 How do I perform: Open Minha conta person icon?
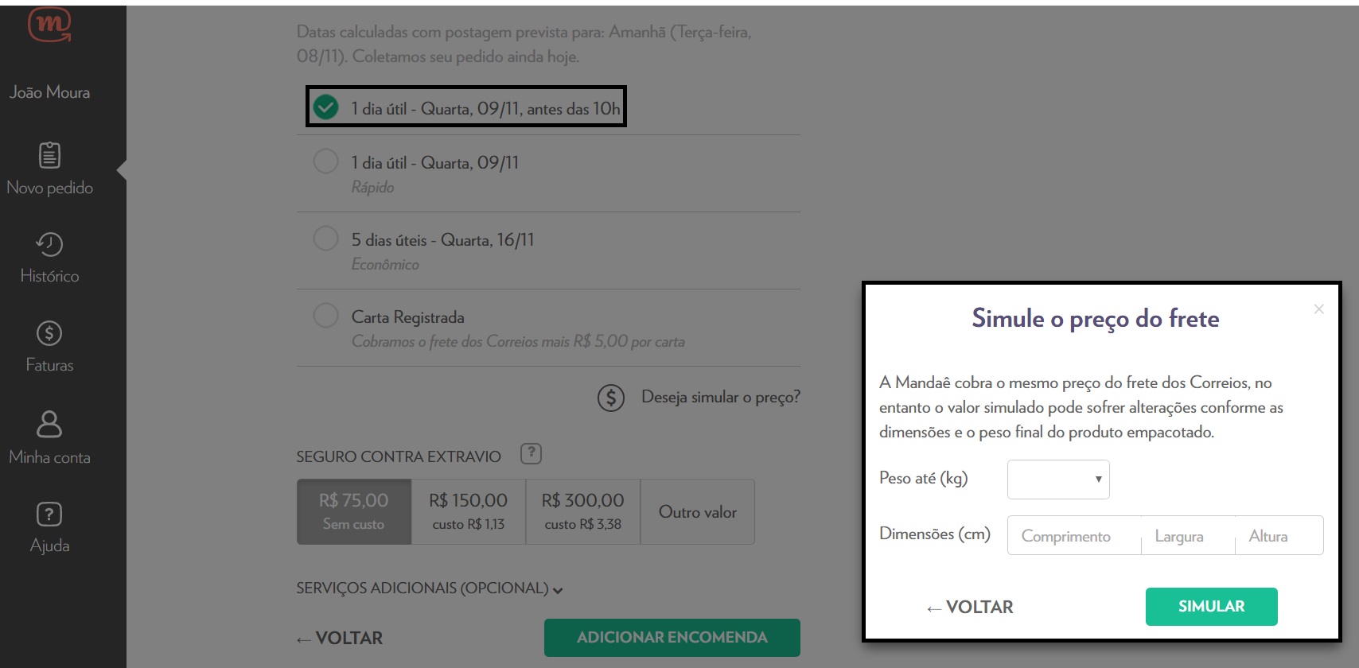coord(49,424)
